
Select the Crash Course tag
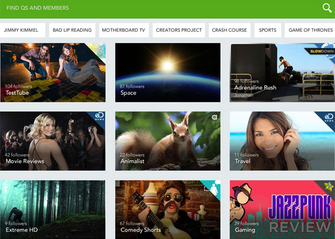point(230,30)
